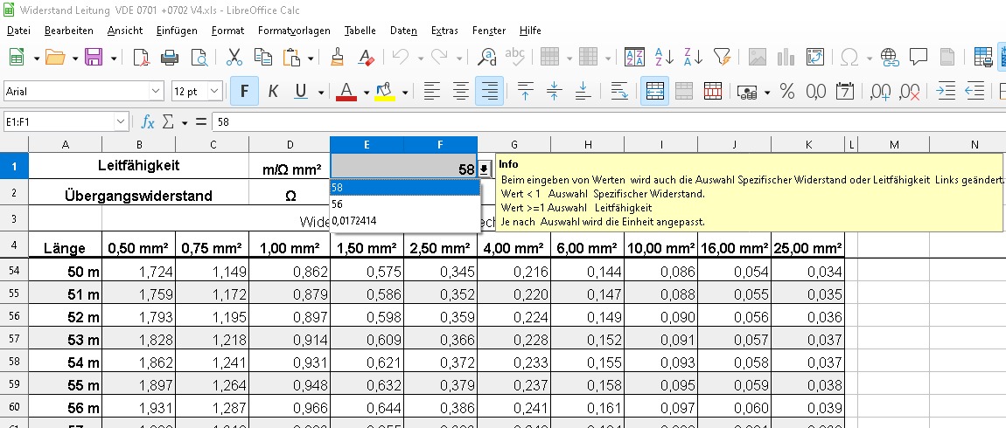Open the print preview
This screenshot has height=428, width=1006.
[199, 58]
